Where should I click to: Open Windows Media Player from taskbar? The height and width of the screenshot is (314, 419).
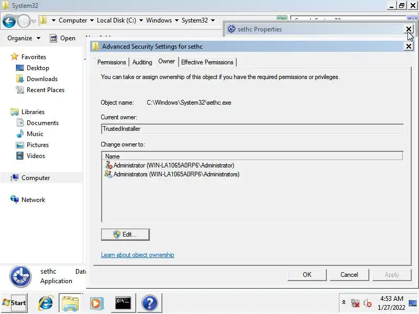pos(97,303)
